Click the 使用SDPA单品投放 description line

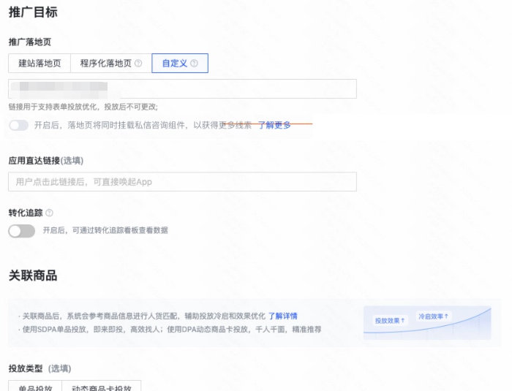pos(172,330)
